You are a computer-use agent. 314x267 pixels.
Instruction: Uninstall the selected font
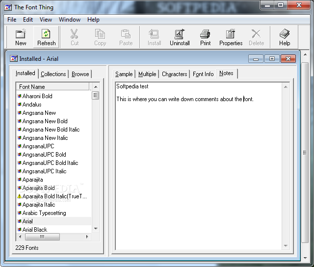tap(180, 37)
